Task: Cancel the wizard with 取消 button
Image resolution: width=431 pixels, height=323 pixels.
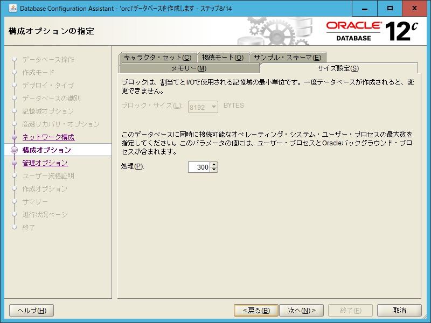Action: pos(399,311)
